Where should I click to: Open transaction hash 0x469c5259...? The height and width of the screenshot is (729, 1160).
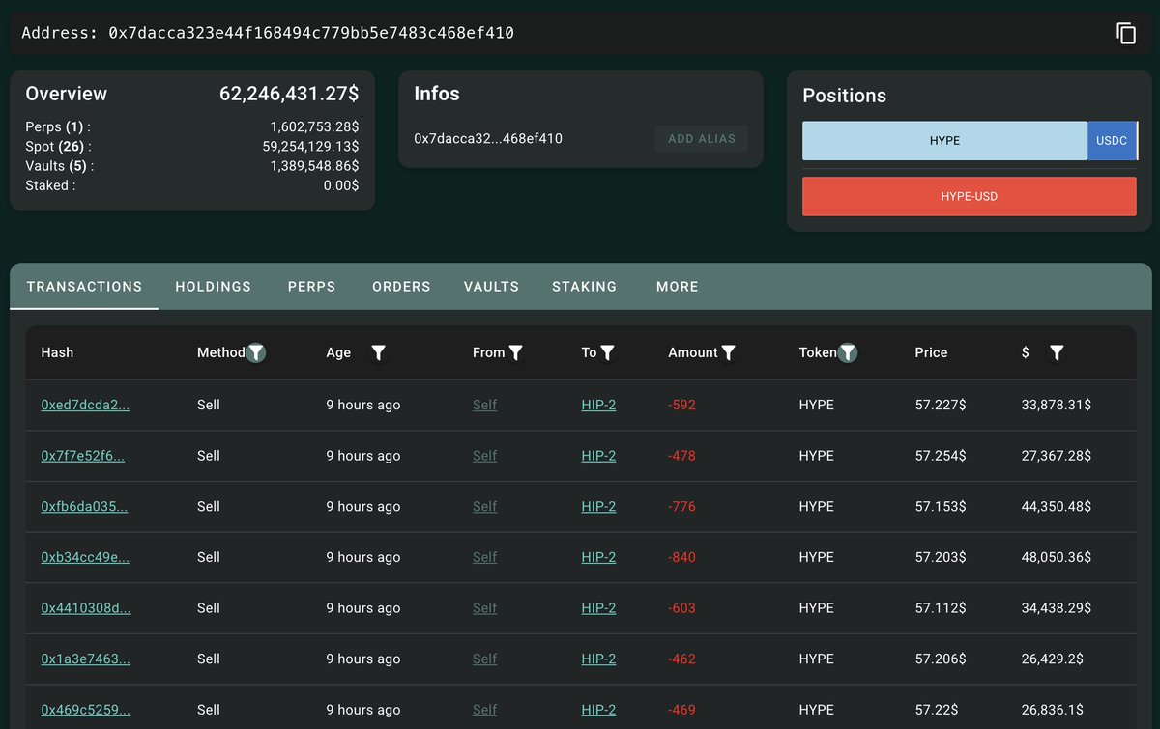pyautogui.click(x=85, y=710)
